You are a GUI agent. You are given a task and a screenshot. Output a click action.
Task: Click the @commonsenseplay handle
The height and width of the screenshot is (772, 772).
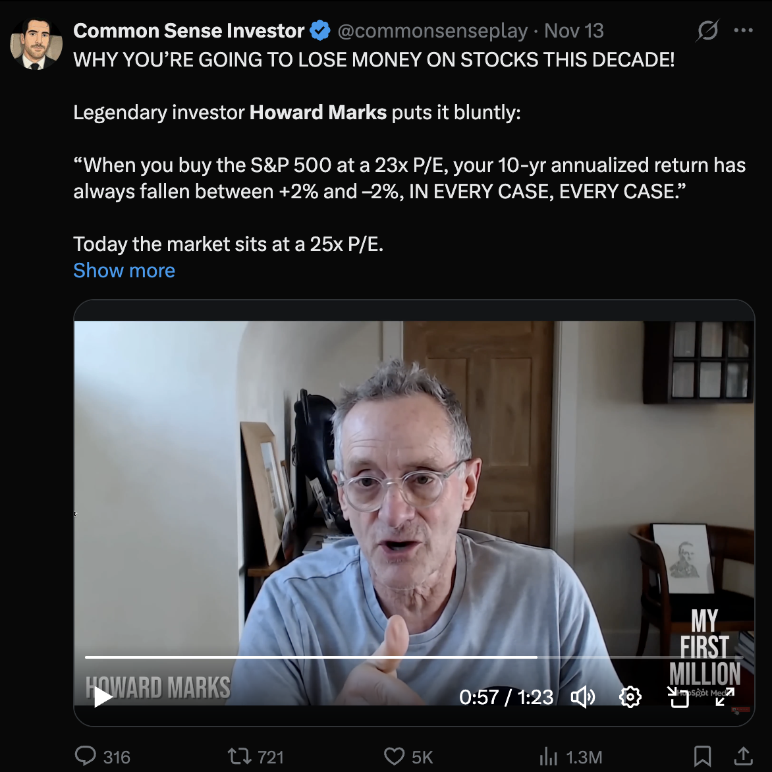tap(432, 30)
